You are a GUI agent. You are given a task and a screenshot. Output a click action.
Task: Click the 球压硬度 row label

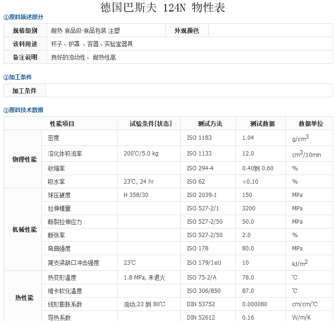click(59, 195)
